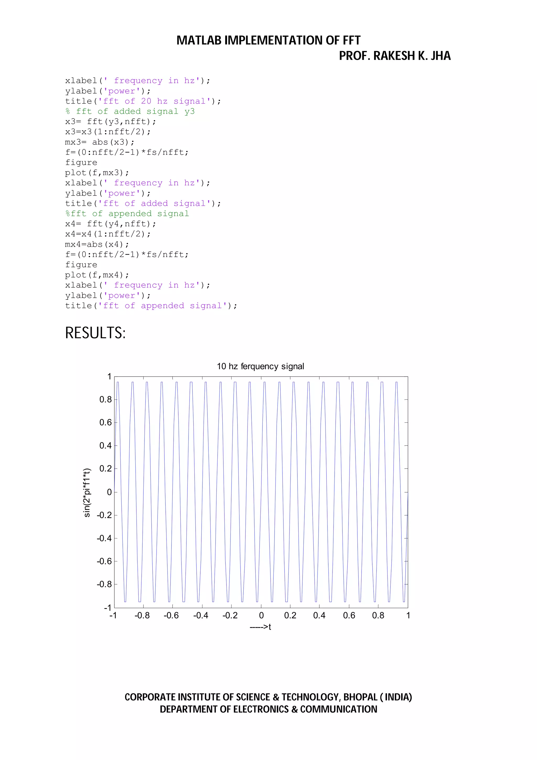Screen dimensions: 537x760
Task: Click the '%fft of appended signal' comment line
Action: (127, 213)
